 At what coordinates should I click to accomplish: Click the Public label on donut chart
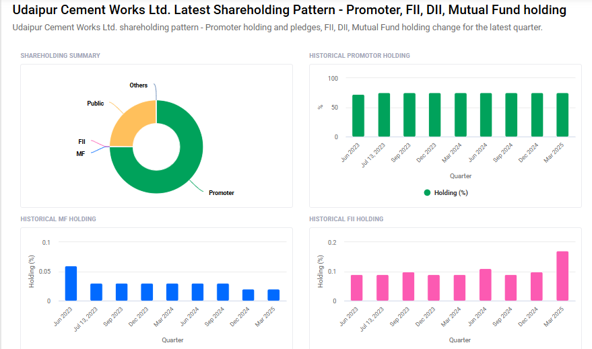tap(96, 104)
